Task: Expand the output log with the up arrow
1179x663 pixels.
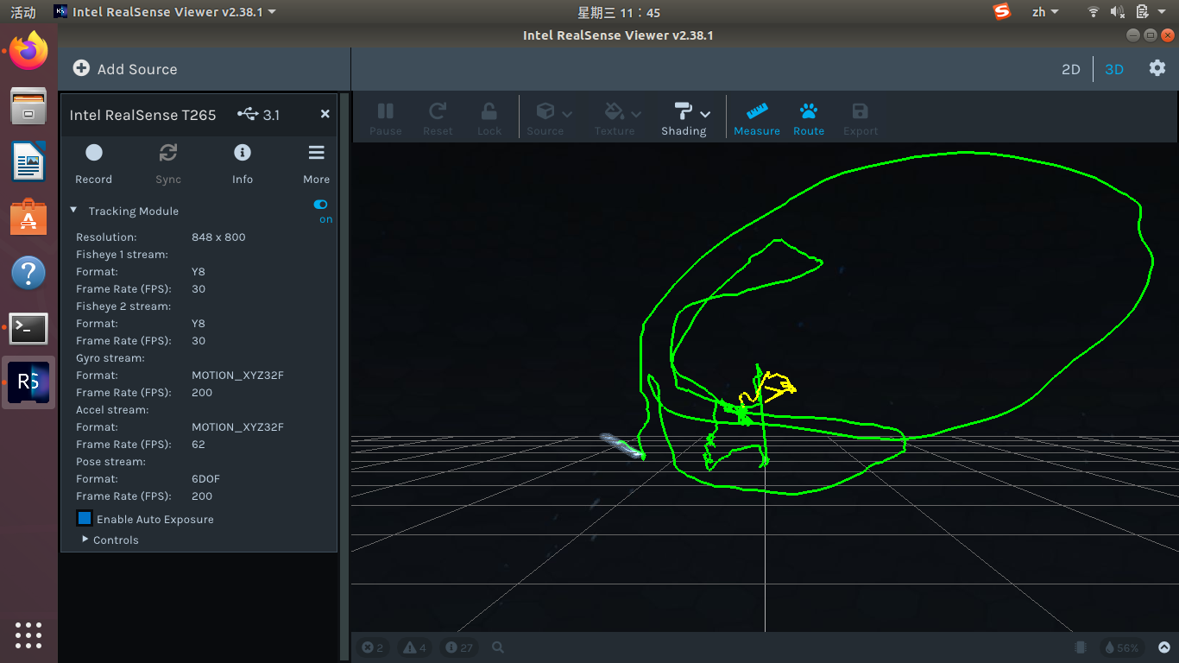Action: pos(1164,647)
